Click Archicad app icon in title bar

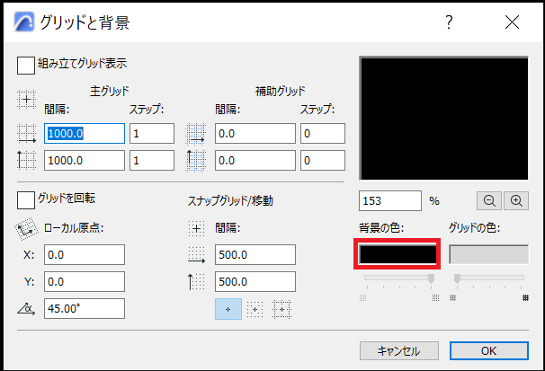pyautogui.click(x=24, y=22)
